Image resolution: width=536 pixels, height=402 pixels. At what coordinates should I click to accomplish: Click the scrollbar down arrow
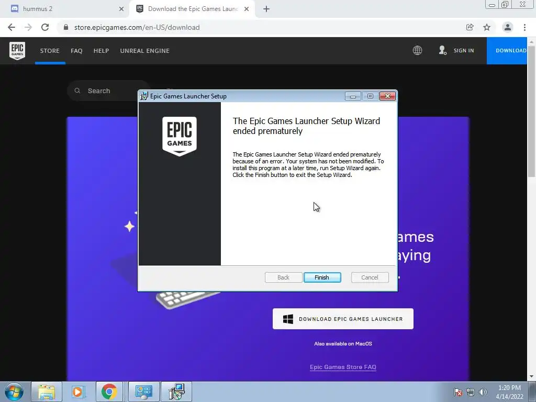pyautogui.click(x=531, y=376)
